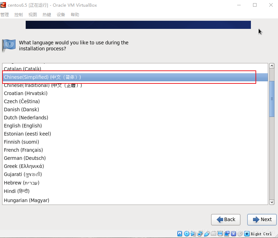Choose Finnish (suomi)
Viewport: 278px width, 238px height.
135,142
